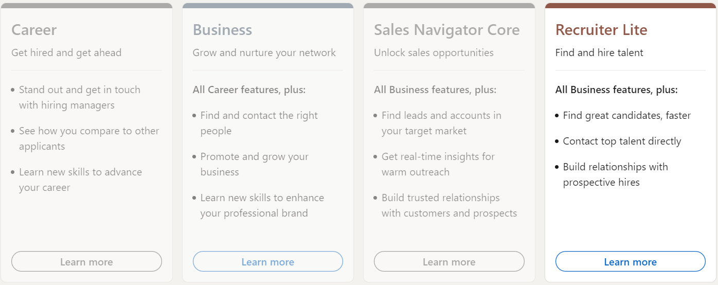
Task: Click the "Stand out and get in touch" feature
Action: [79, 97]
